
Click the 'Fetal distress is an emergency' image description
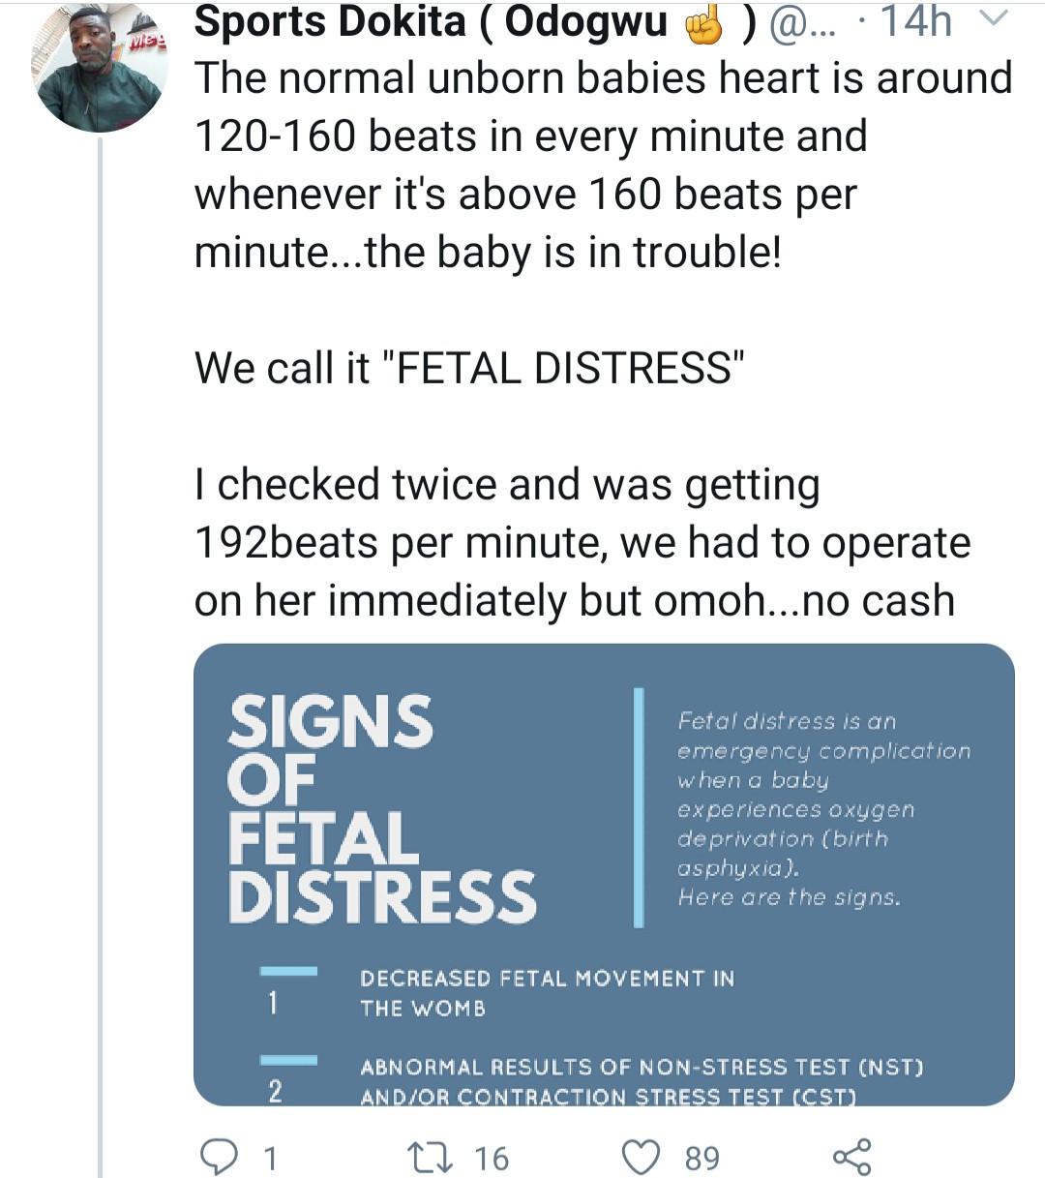[822, 808]
